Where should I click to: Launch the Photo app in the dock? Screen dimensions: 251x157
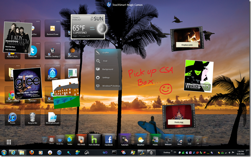[155, 140]
